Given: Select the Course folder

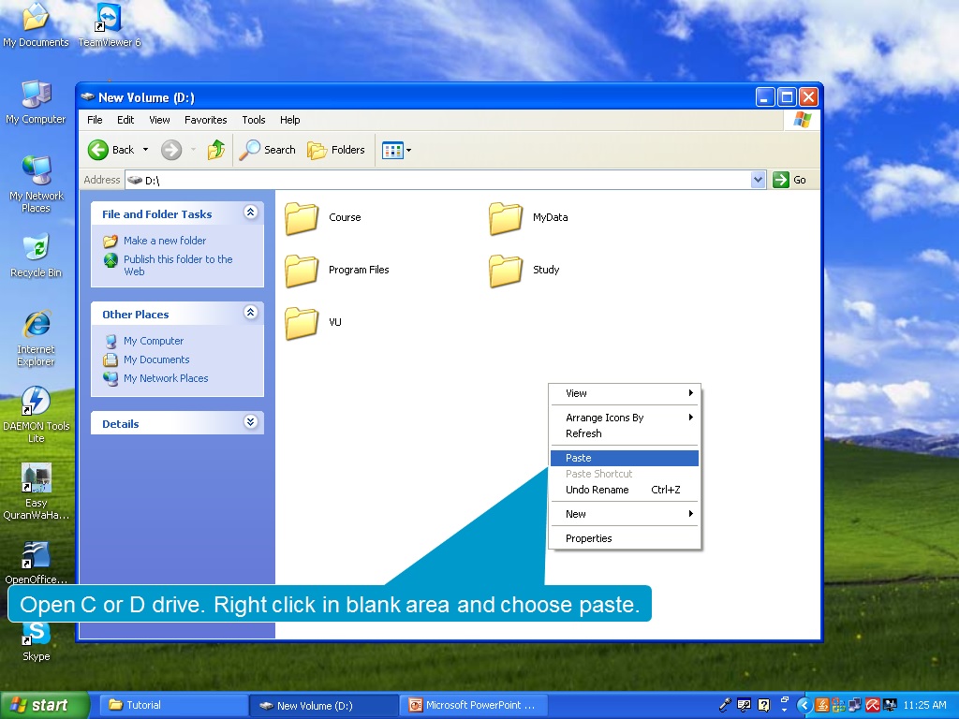Looking at the screenshot, I should pos(323,217).
